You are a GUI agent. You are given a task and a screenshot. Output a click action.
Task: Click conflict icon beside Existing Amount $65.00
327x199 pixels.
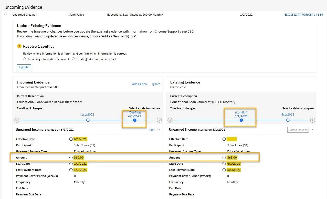(x=224, y=158)
